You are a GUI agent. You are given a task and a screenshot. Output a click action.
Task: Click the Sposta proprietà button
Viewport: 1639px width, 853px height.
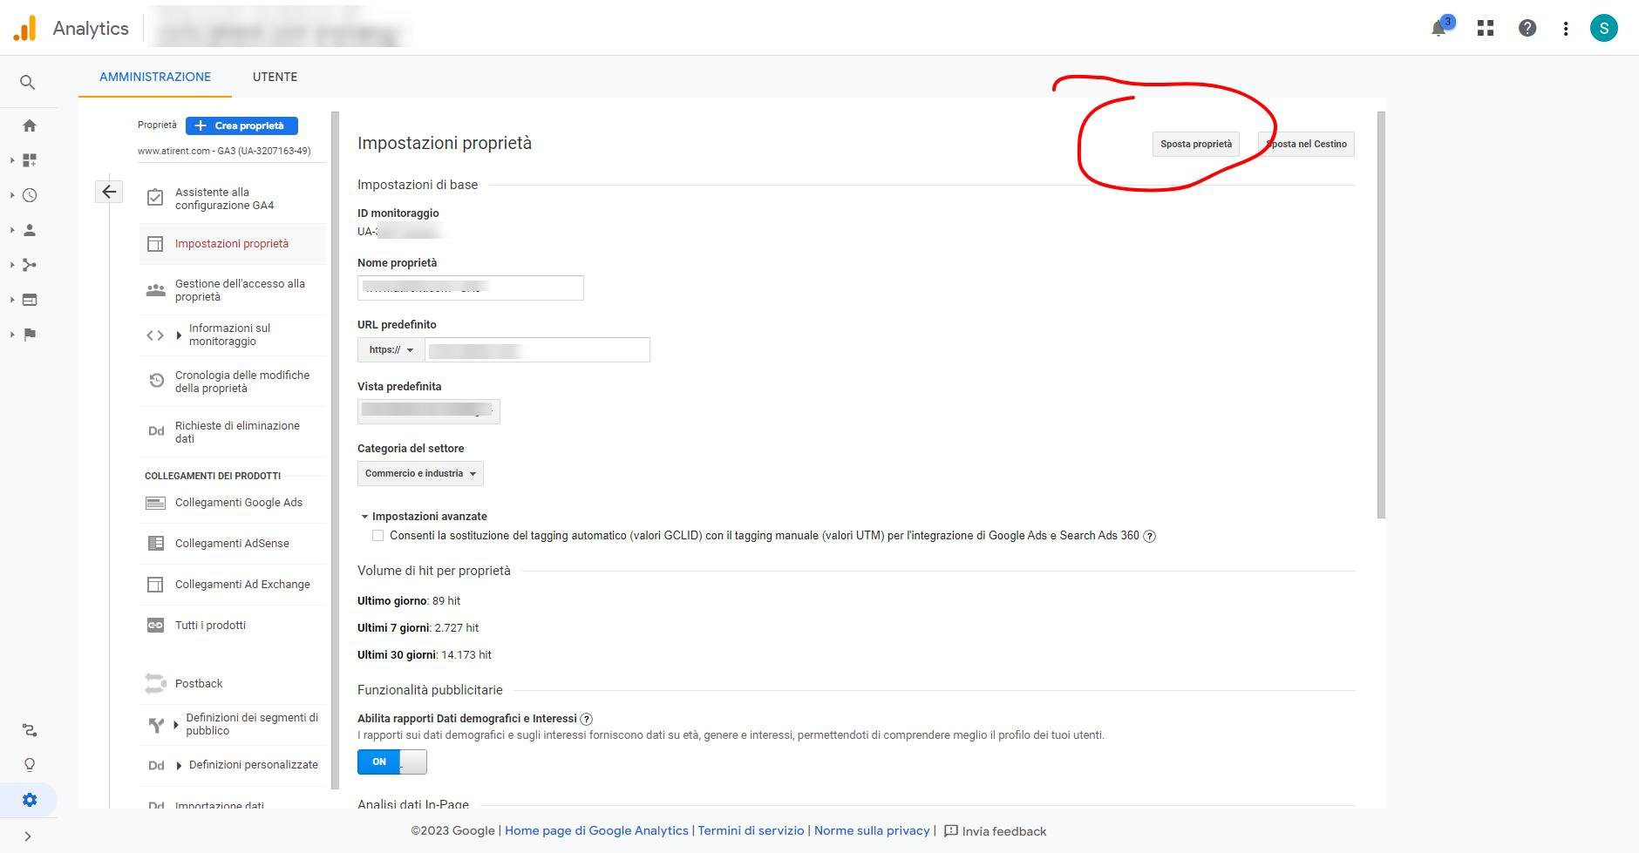click(1195, 145)
